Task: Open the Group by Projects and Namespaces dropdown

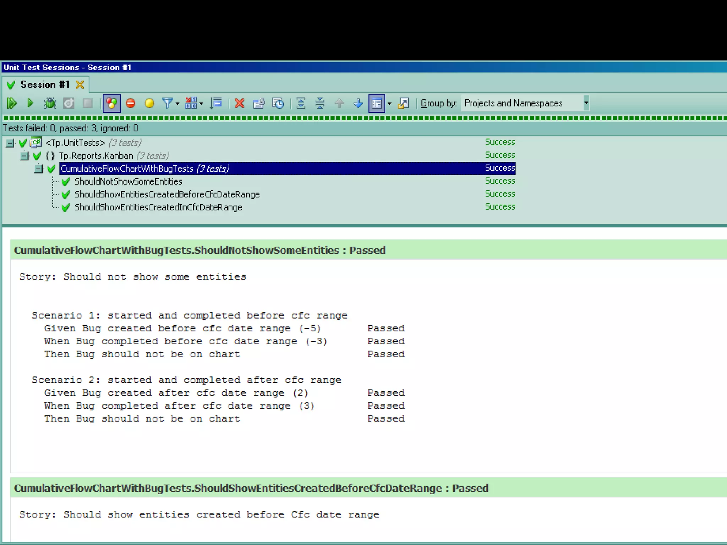Action: click(586, 103)
